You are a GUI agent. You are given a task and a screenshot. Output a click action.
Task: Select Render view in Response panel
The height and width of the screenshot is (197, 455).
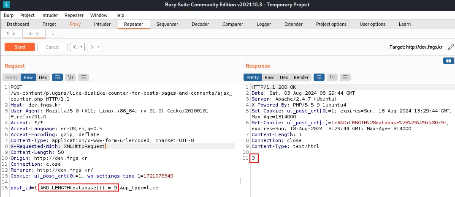pyautogui.click(x=301, y=77)
